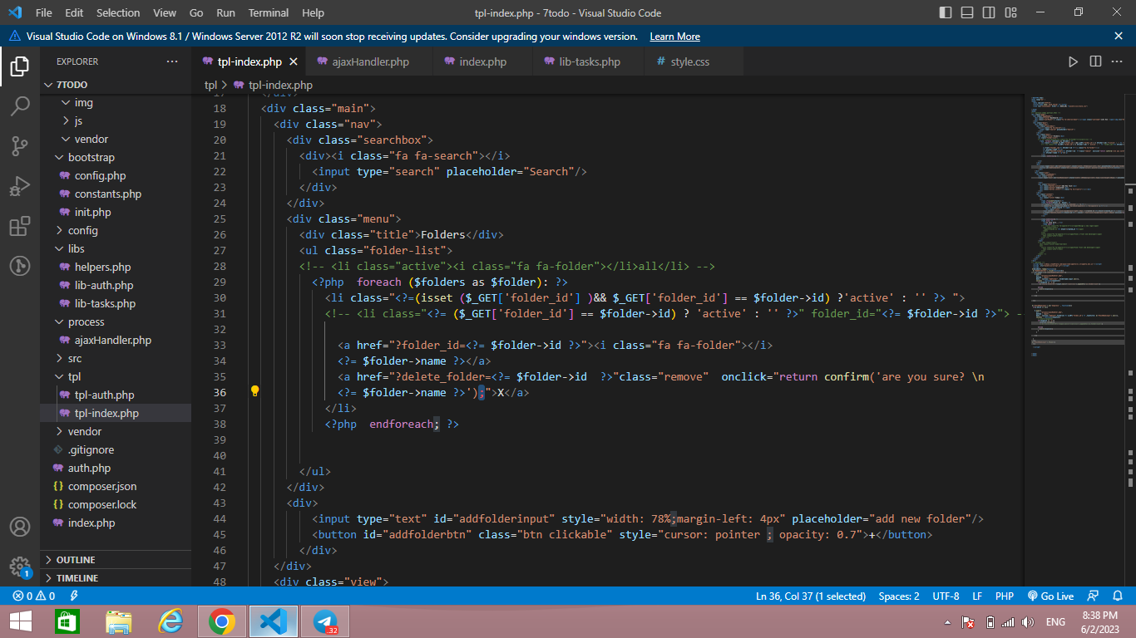This screenshot has width=1136, height=638.
Task: Click the port forwarding status icon
Action: (74, 596)
